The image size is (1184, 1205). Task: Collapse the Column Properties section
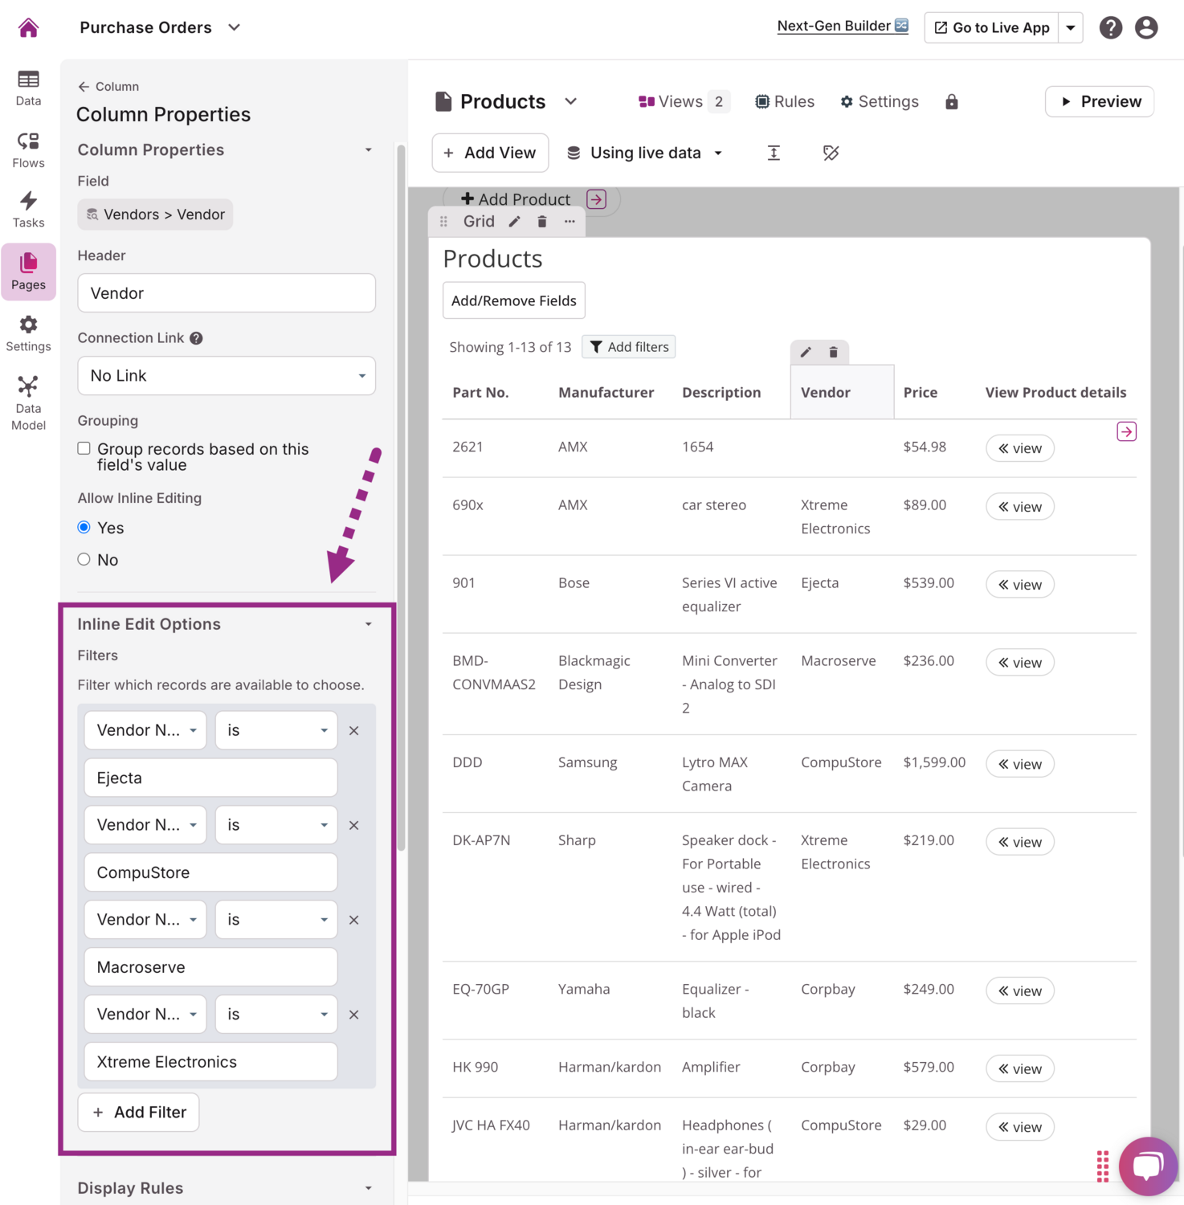pyautogui.click(x=368, y=150)
